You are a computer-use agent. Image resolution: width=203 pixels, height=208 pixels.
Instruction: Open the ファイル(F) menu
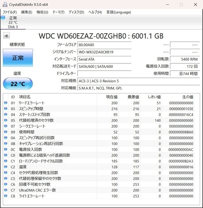coord(10,12)
